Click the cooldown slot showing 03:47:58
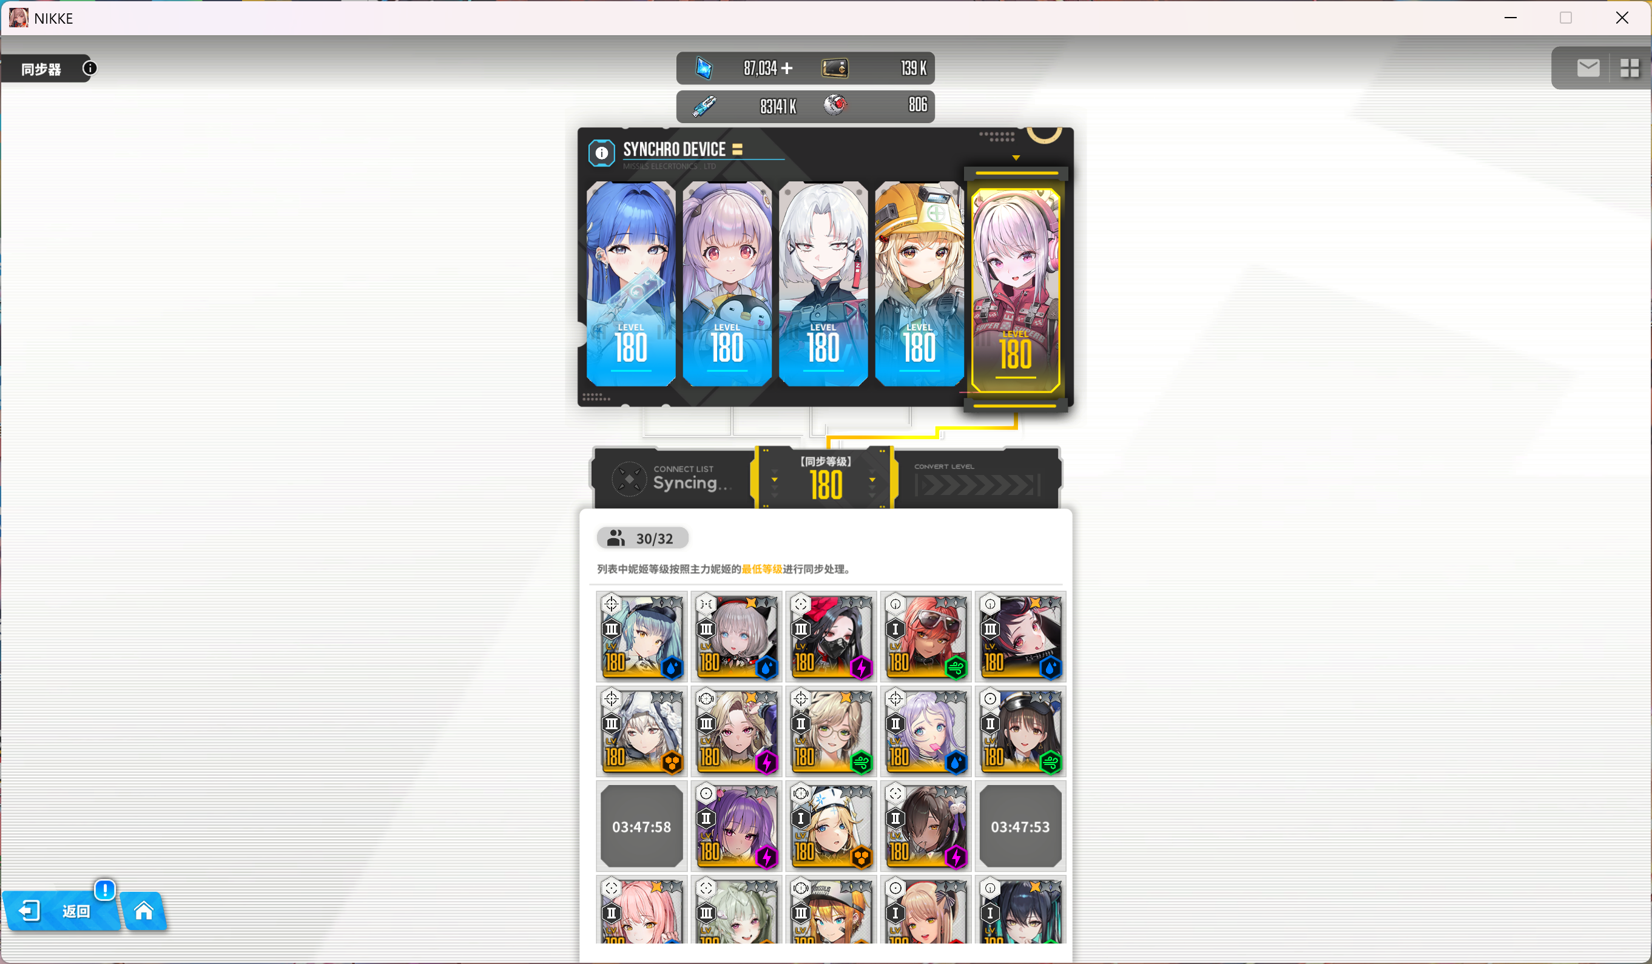The width and height of the screenshot is (1652, 964). 641,826
